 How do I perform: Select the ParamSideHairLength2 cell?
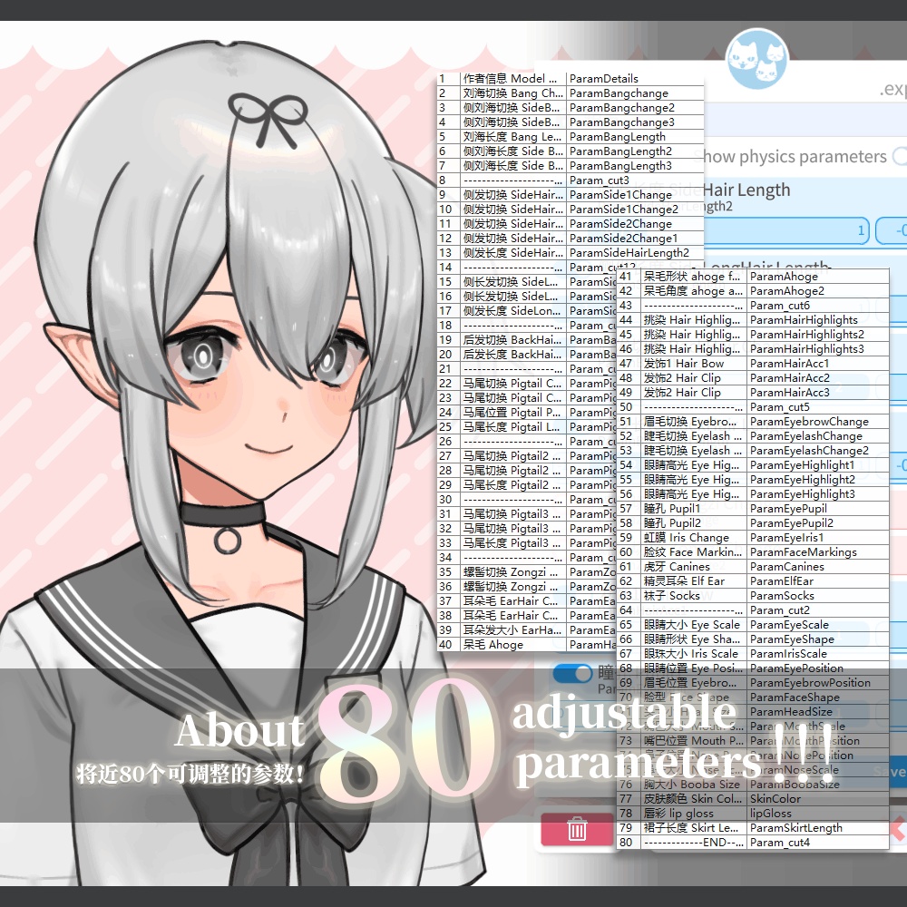tap(635, 253)
